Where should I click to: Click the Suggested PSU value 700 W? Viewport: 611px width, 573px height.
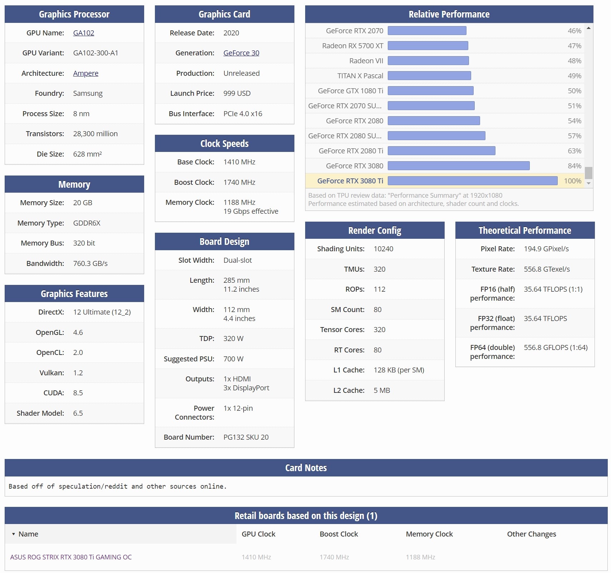coord(233,359)
